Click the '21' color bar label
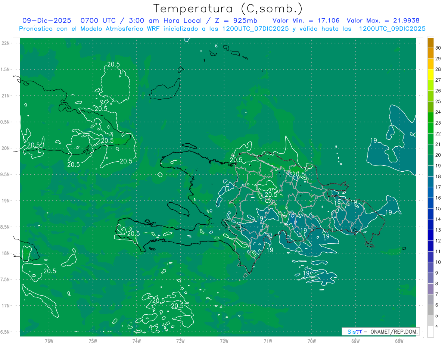This screenshot has width=448, height=346. click(x=438, y=144)
